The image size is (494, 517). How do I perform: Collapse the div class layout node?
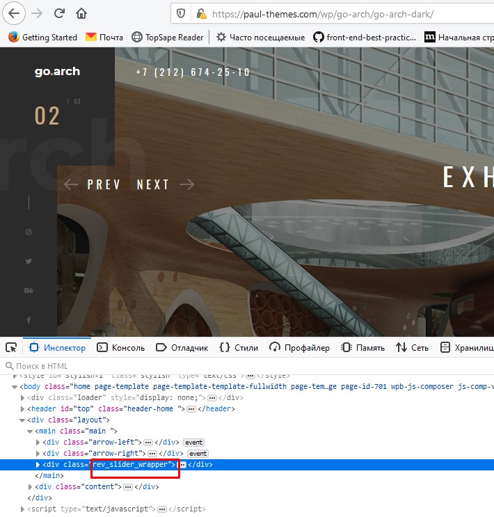22,420
